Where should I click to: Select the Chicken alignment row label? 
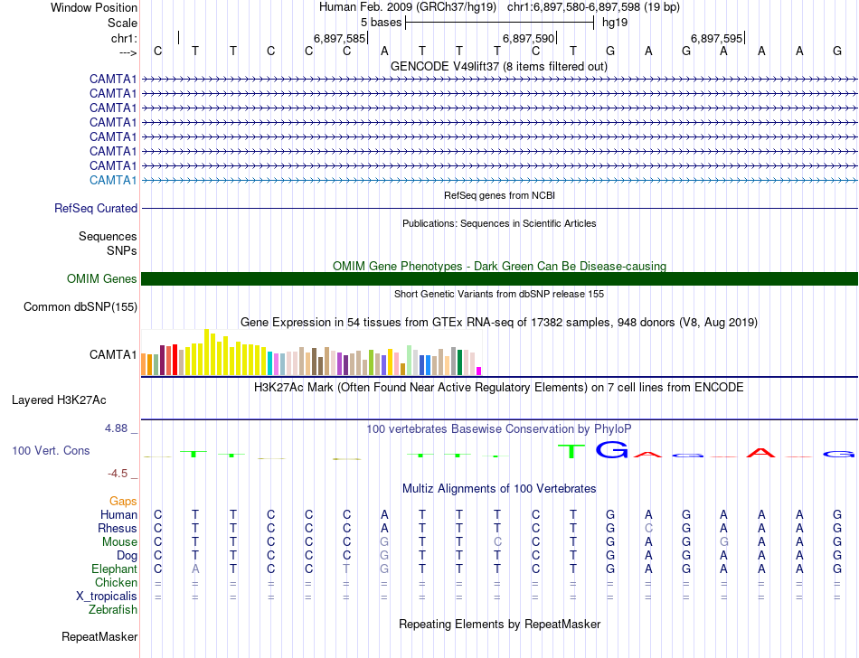[x=116, y=582]
